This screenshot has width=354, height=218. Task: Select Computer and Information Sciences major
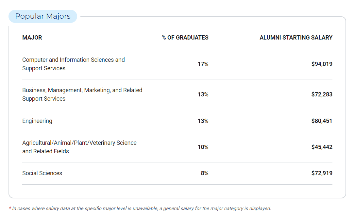(x=73, y=64)
